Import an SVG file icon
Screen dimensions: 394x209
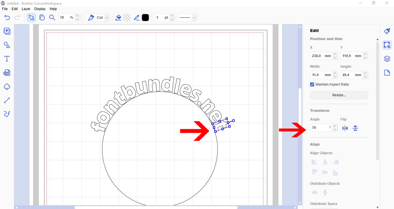click(x=7, y=73)
